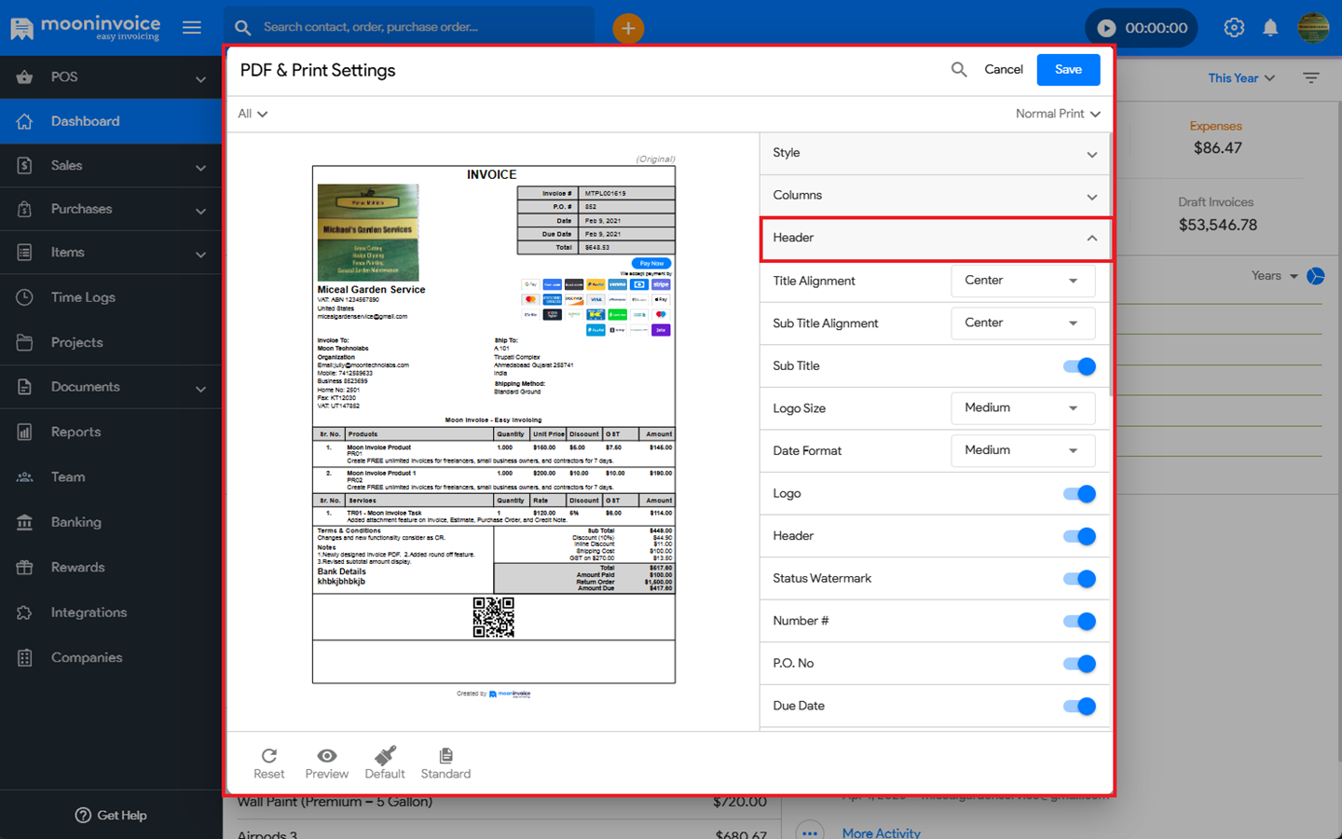Screen dimensions: 1342x839
Task: Toggle the P.O. No switch
Action: [x=1079, y=664]
